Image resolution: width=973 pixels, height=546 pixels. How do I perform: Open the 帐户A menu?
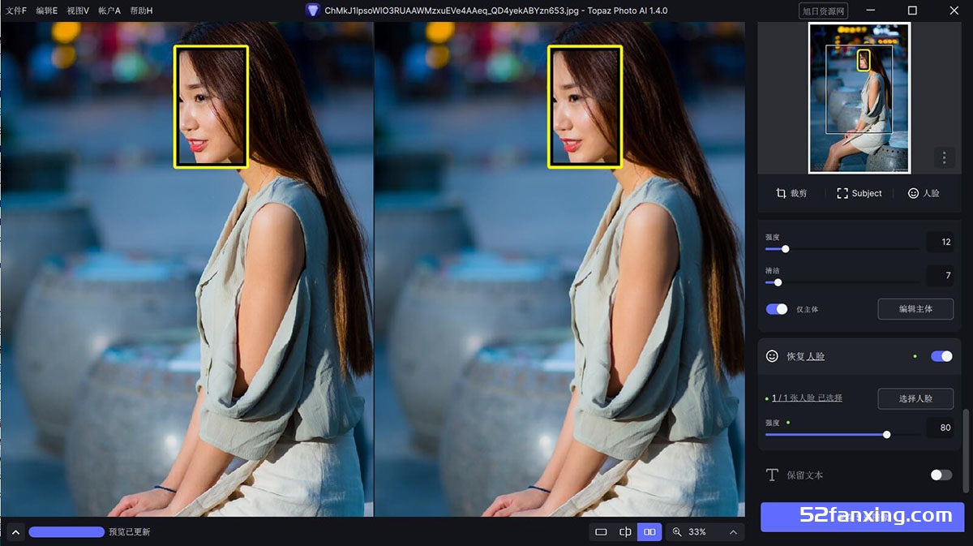click(x=109, y=11)
